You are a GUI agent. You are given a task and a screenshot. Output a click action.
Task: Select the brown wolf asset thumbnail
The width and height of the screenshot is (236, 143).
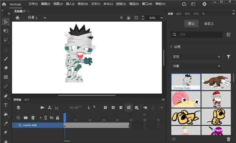(x=216, y=82)
